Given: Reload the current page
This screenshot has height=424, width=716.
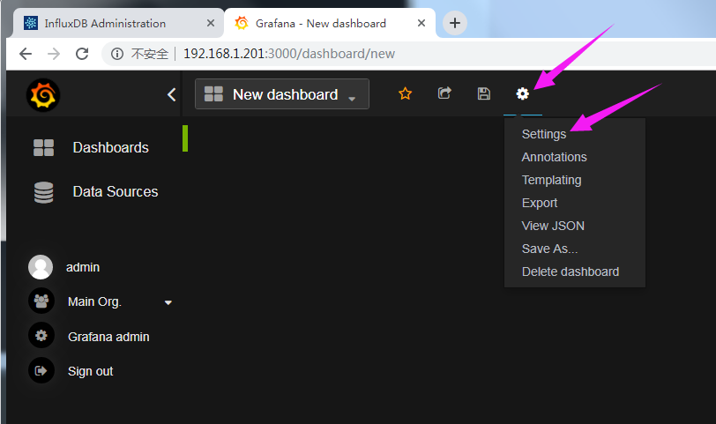Looking at the screenshot, I should coord(82,54).
